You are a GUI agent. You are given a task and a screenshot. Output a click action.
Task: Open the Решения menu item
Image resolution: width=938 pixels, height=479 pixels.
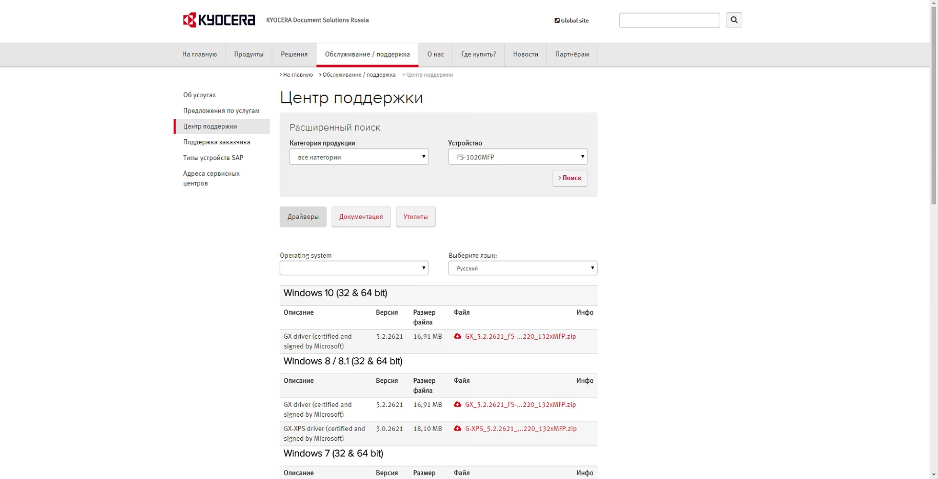click(294, 55)
